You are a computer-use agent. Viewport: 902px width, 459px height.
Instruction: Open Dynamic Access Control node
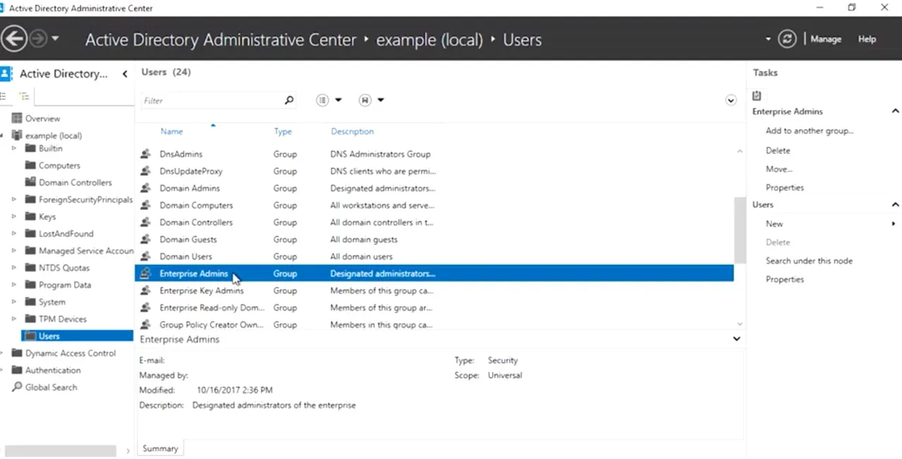[x=70, y=353]
